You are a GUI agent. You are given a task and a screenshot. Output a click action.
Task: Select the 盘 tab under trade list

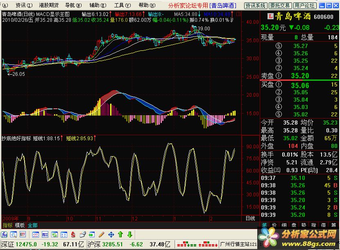click(x=294, y=225)
